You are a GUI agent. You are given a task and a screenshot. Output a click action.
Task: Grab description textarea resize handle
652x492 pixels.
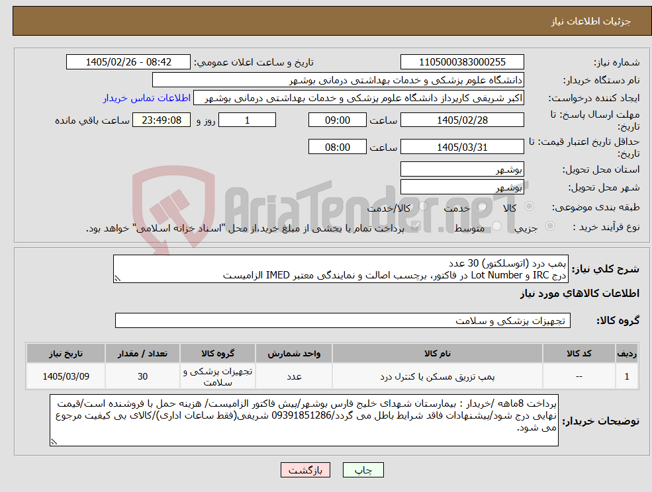point(117,279)
